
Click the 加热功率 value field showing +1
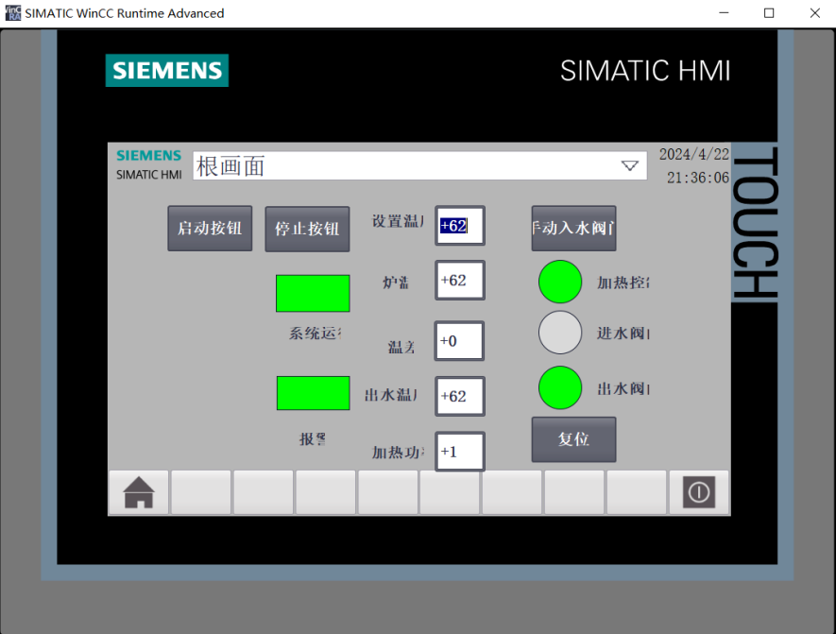pyautogui.click(x=460, y=452)
